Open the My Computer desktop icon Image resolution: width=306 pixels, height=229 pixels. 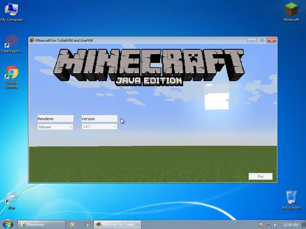[x=12, y=12]
